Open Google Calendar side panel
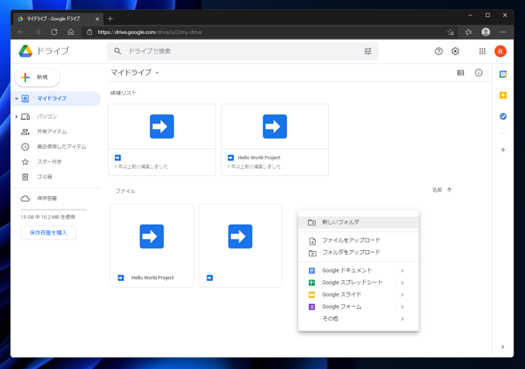Viewport: 525px width, 369px height. click(x=503, y=74)
